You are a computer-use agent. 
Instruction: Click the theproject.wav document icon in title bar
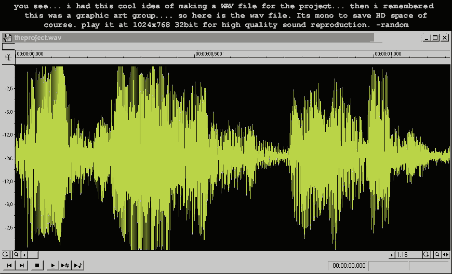click(7, 38)
